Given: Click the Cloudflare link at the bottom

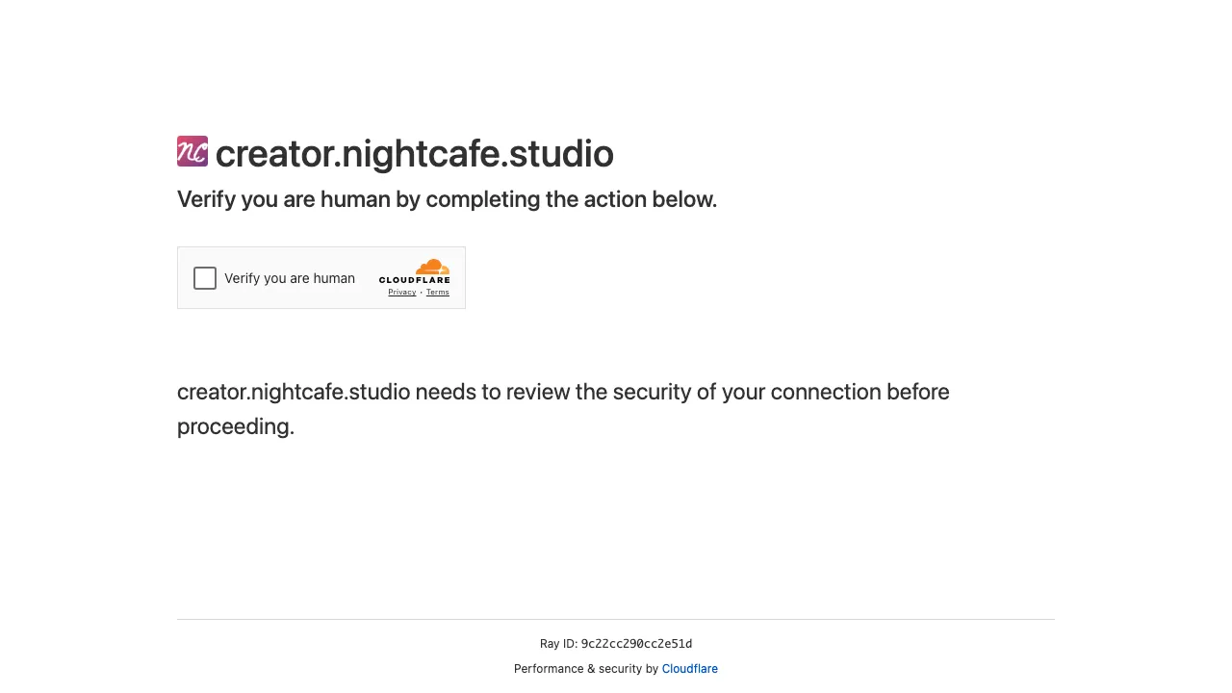Looking at the screenshot, I should point(689,668).
